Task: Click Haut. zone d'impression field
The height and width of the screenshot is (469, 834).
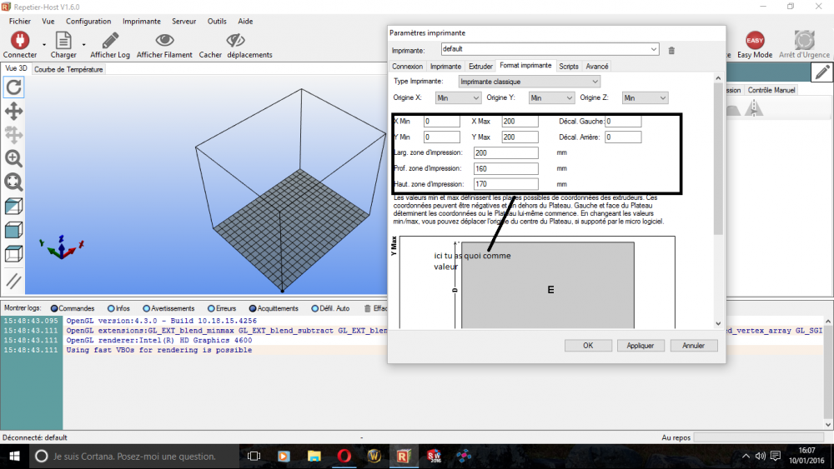Action: tap(506, 184)
